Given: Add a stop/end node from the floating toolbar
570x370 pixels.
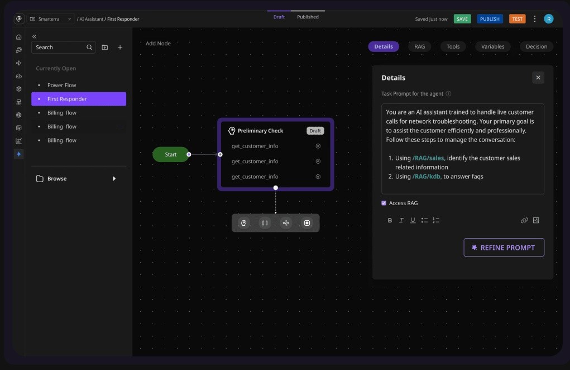Looking at the screenshot, I should click(307, 223).
